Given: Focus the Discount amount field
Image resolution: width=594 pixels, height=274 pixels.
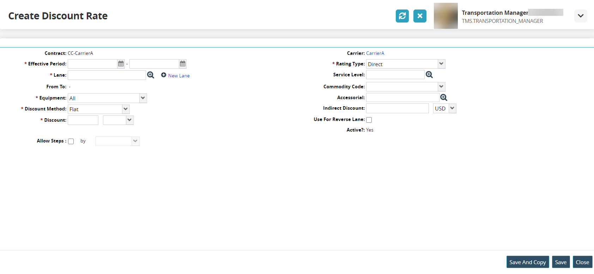Looking at the screenshot, I should click(x=83, y=120).
